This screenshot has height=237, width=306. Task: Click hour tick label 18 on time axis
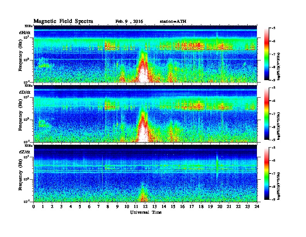pos(201,206)
